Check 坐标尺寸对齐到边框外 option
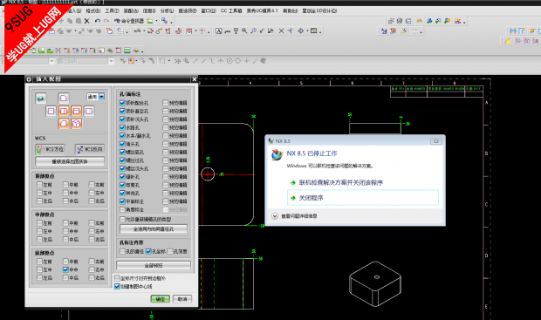This screenshot has width=541, height=320. pyautogui.click(x=117, y=278)
